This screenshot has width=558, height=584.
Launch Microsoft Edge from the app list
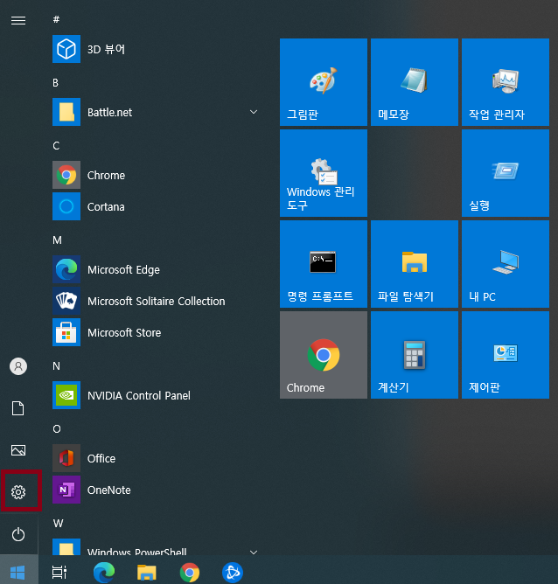click(x=157, y=269)
